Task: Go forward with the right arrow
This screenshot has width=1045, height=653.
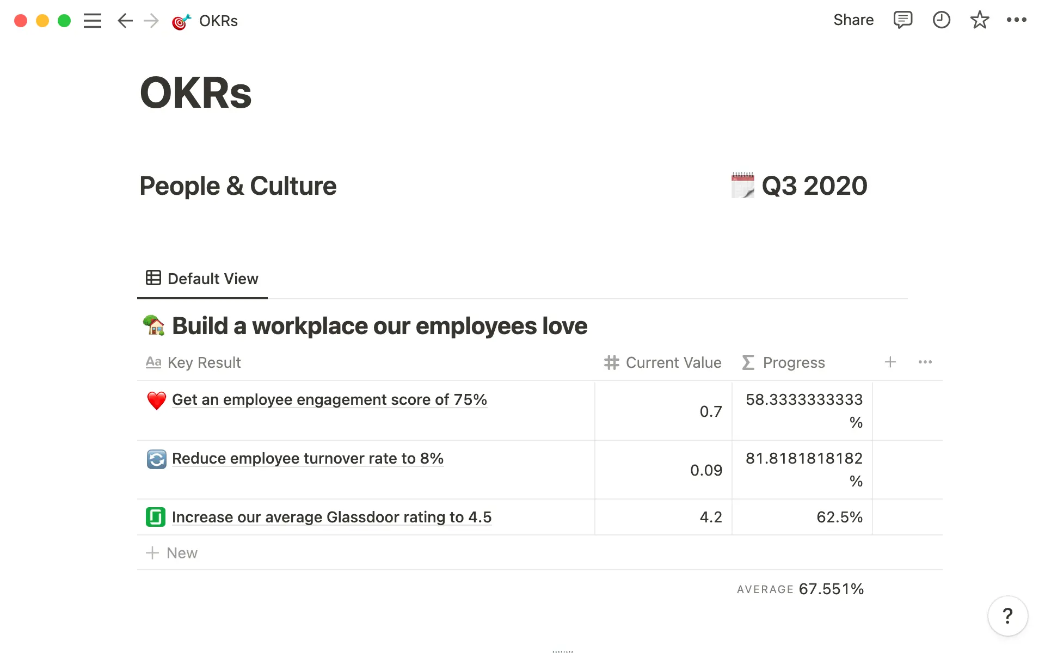Action: (x=151, y=21)
